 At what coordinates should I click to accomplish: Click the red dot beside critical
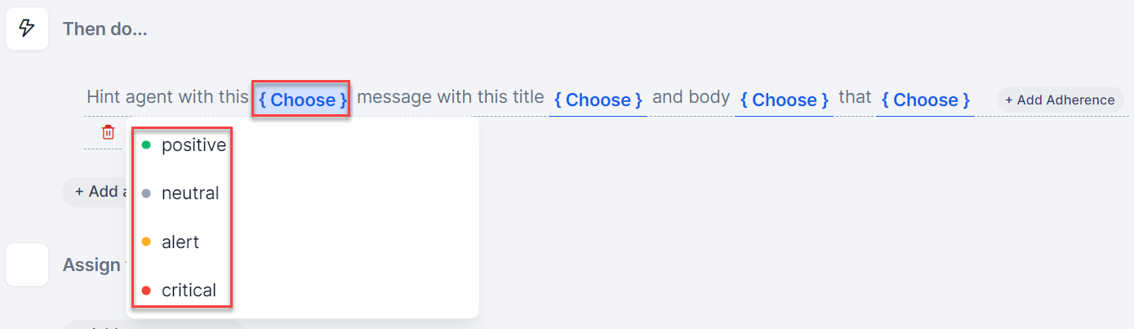pyautogui.click(x=146, y=290)
